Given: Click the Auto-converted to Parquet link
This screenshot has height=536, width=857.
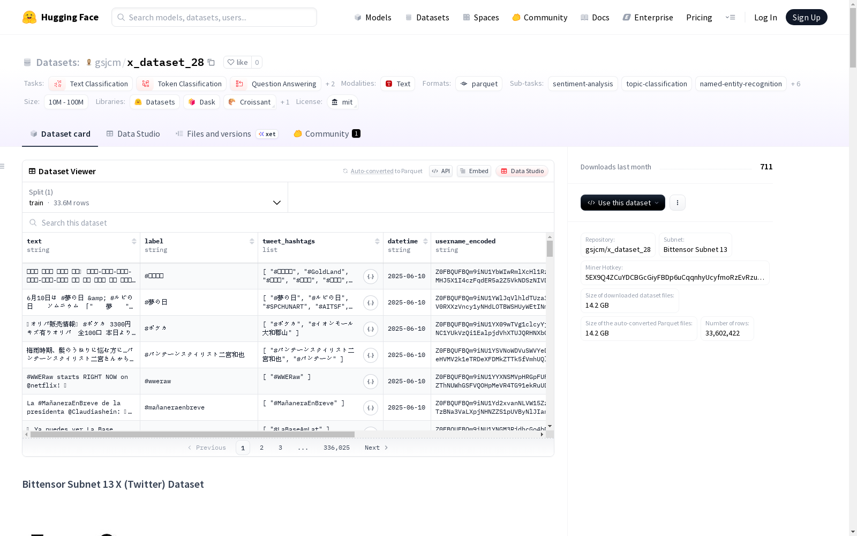Looking at the screenshot, I should click(x=382, y=171).
